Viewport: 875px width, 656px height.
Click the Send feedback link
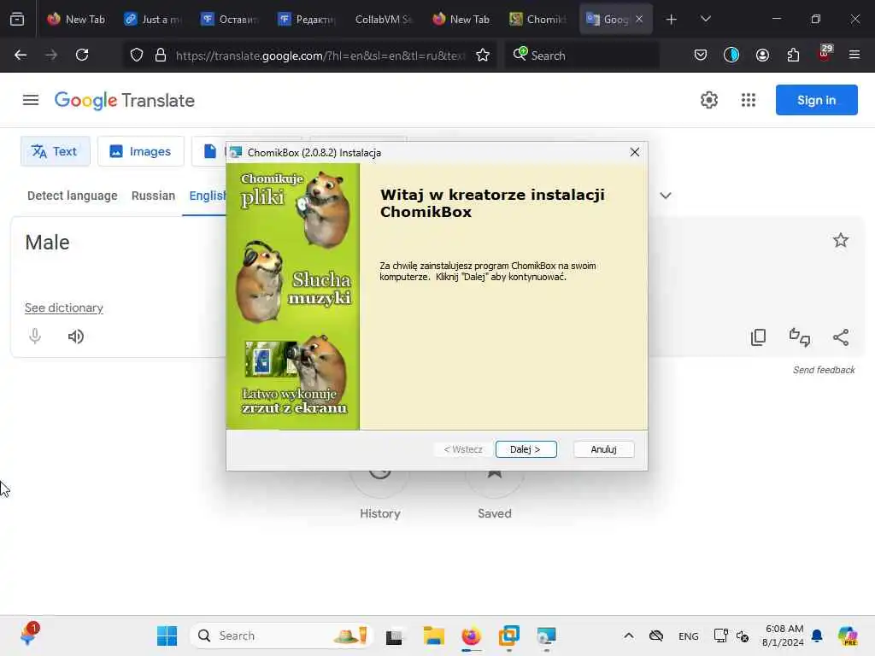point(824,370)
